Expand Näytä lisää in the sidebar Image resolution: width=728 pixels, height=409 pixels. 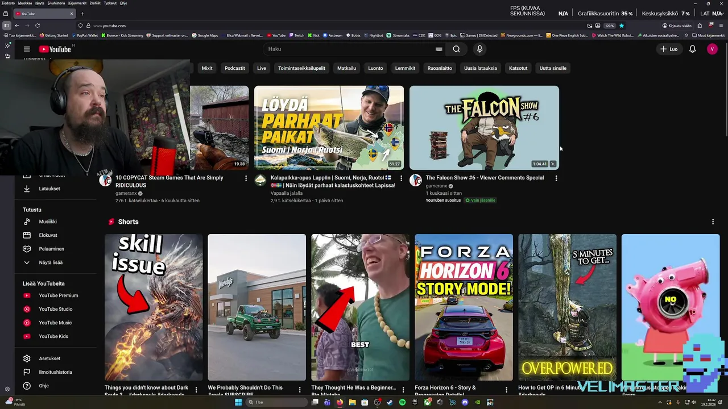[x=50, y=262]
